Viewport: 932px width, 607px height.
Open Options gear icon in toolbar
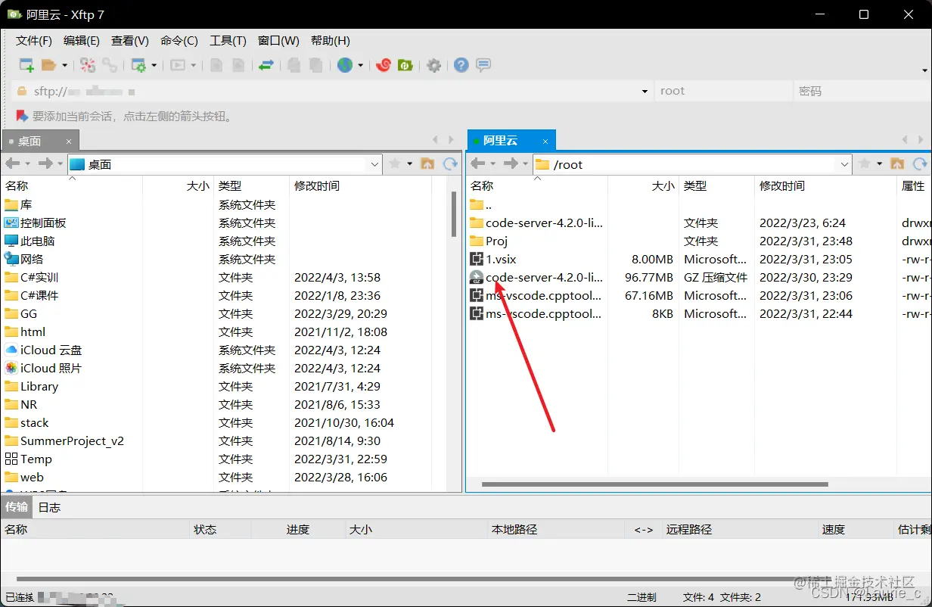tap(433, 65)
